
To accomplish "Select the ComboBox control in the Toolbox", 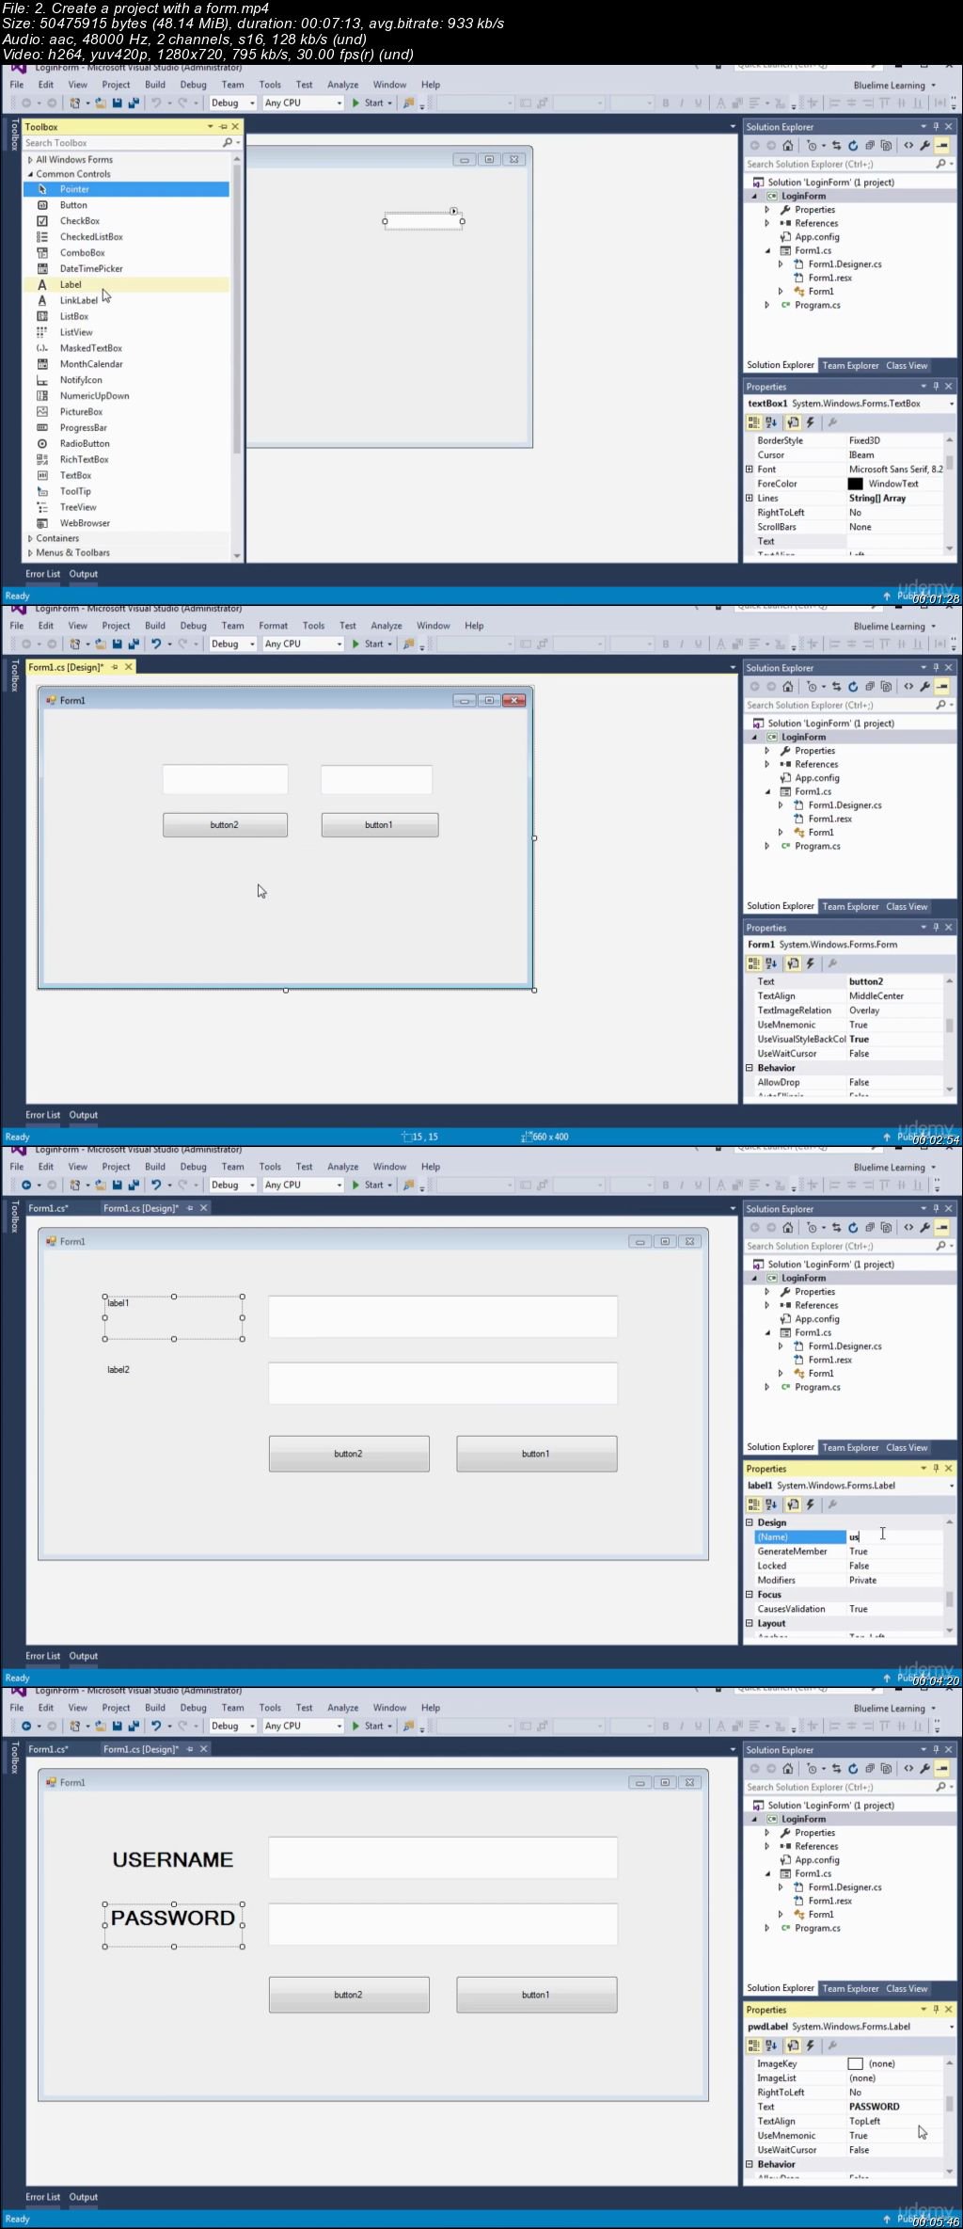I will 127,253.
